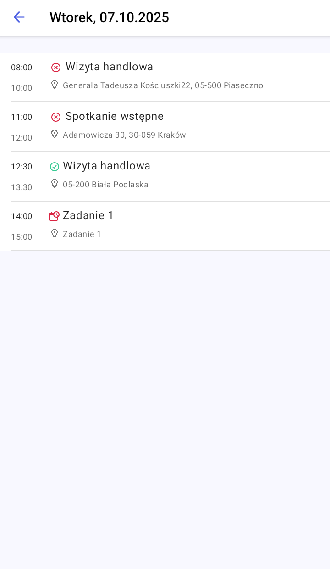The image size is (330, 569).
Task: Open the 08:00 Wizyta handlowa entry
Action: 109,67
